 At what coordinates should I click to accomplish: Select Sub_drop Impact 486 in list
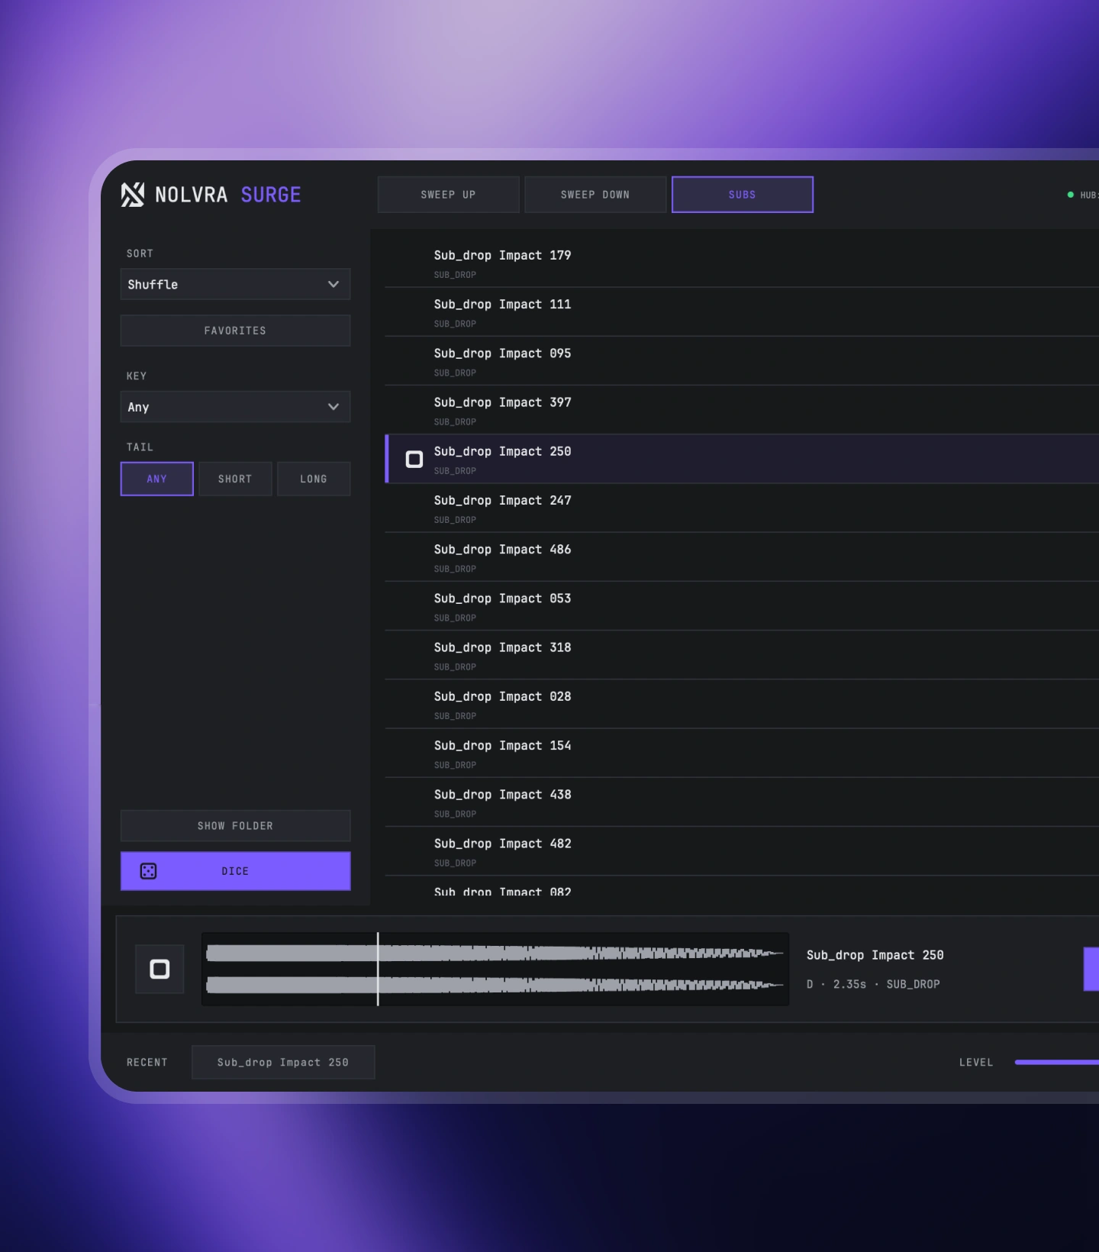tap(742, 557)
